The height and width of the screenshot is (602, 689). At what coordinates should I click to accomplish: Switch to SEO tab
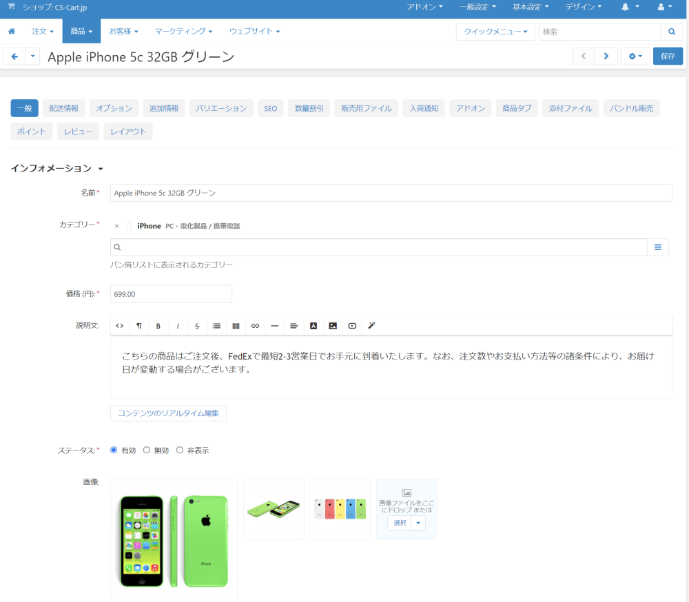(x=271, y=108)
